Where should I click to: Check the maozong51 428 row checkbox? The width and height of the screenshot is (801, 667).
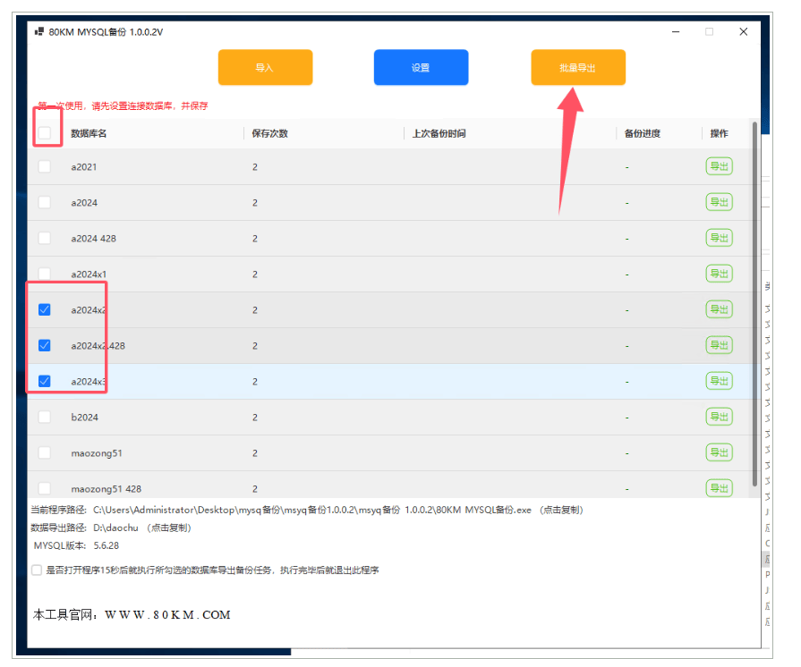(45, 488)
